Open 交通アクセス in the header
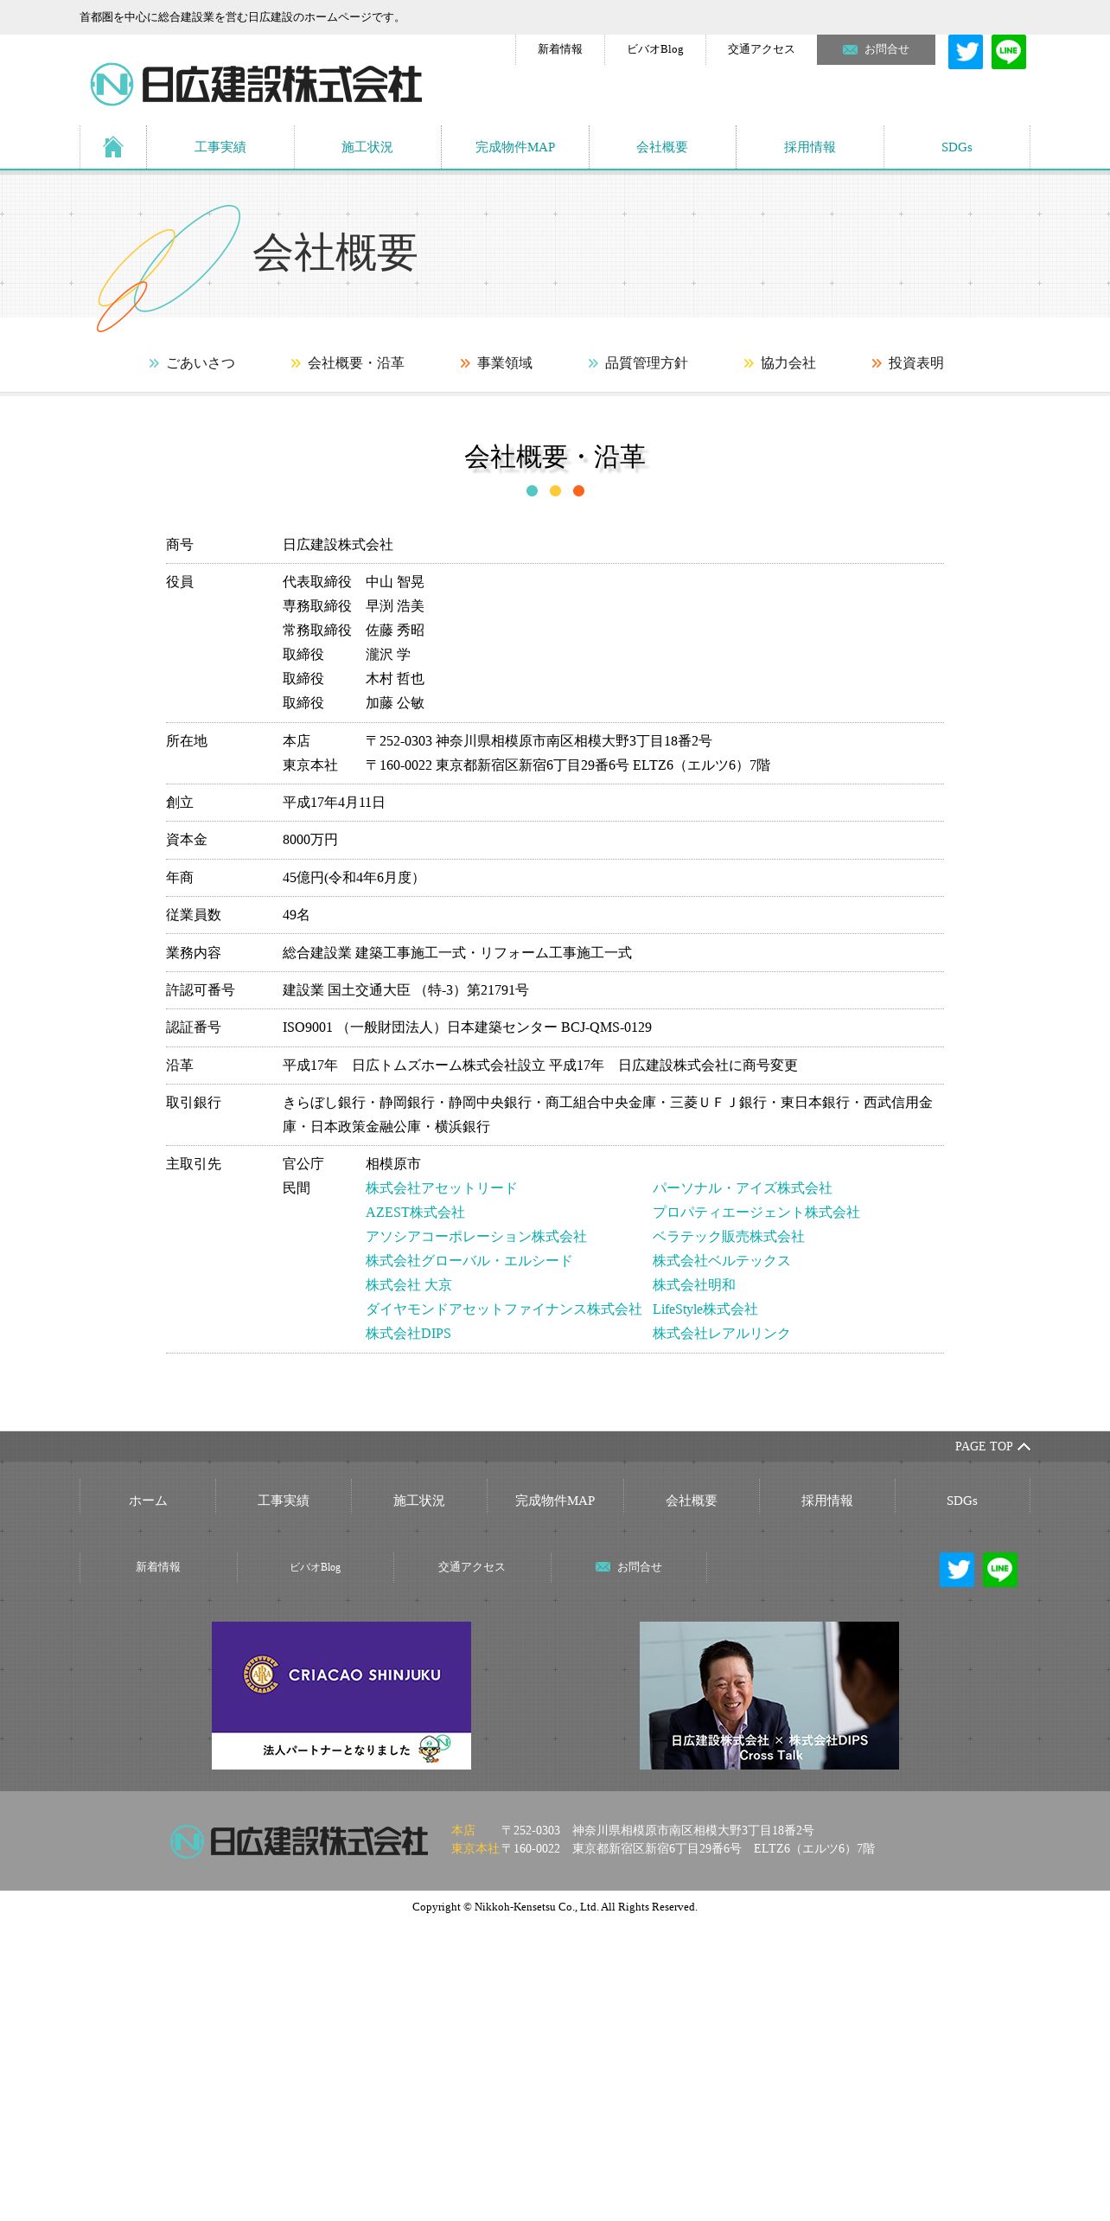The width and height of the screenshot is (1110, 2221). pos(761,49)
